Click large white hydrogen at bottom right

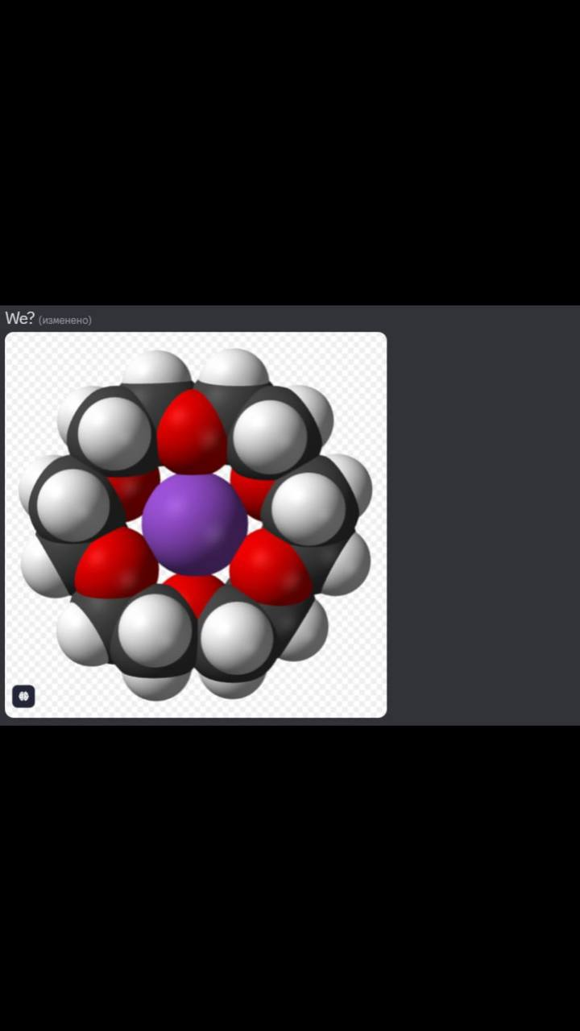coord(235,637)
